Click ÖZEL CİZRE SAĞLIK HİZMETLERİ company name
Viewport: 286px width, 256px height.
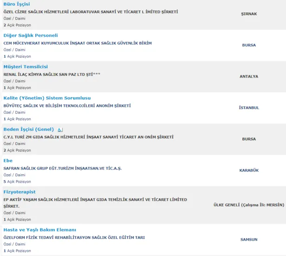coord(91,12)
